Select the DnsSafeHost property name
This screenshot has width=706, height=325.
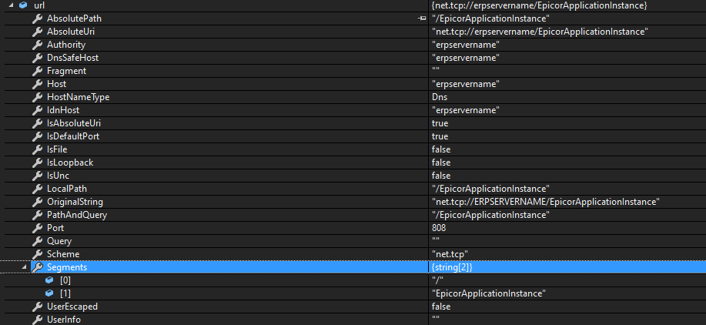tap(72, 58)
